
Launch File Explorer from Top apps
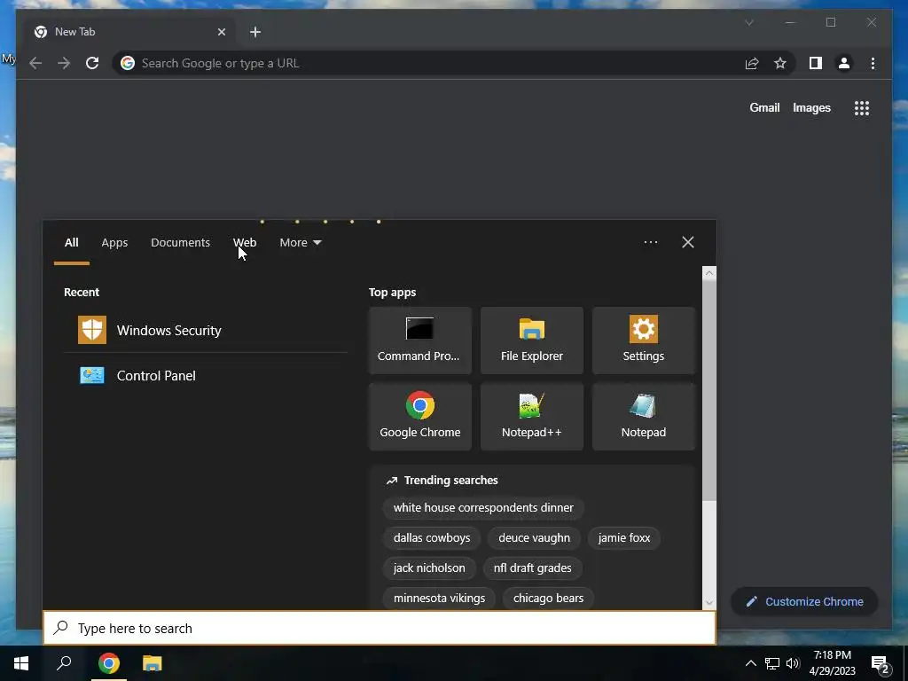(x=532, y=340)
